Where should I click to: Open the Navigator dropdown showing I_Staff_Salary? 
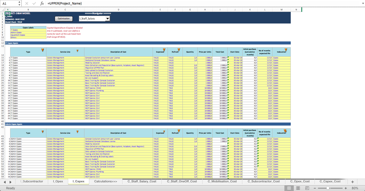107,18
